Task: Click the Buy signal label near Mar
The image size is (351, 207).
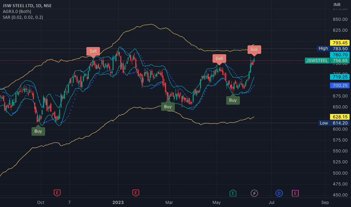Action: pyautogui.click(x=168, y=106)
